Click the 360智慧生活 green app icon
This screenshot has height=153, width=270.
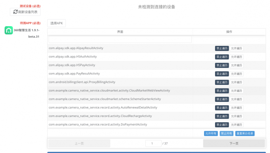click(x=9, y=30)
